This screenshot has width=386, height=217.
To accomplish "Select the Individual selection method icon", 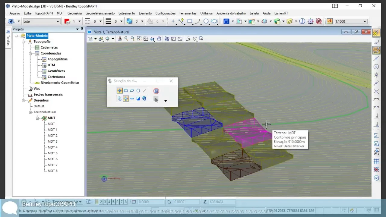I will [x=120, y=91].
